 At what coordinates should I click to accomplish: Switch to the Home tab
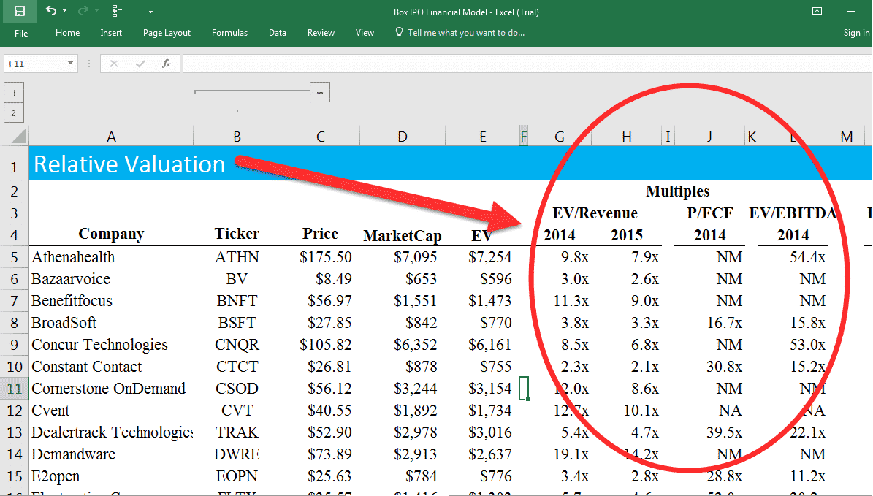[67, 33]
